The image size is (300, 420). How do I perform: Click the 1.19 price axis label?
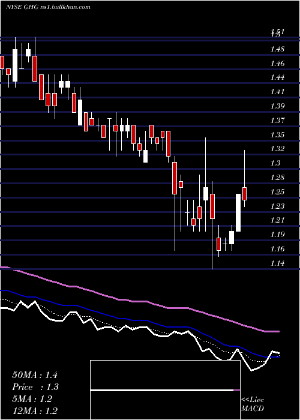point(277,235)
